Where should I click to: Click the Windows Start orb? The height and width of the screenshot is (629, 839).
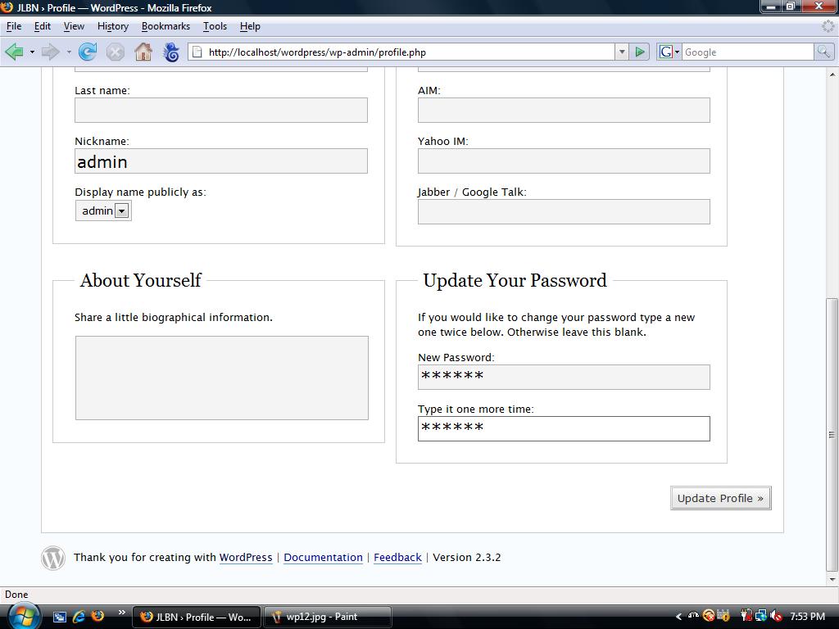click(22, 615)
